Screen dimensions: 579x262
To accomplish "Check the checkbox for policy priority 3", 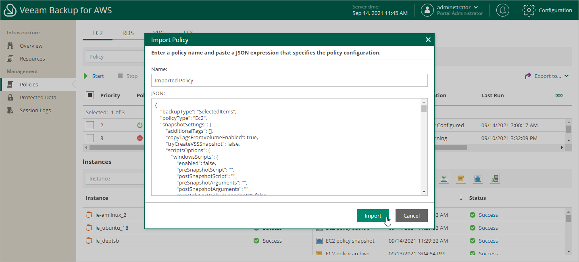I will pos(90,138).
